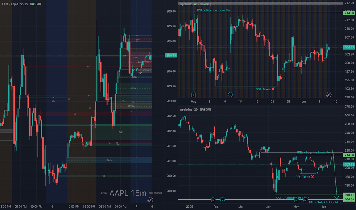This screenshot has height=210, width=356.
Task: Select the 204.53 current price label on the 15m chart
Action: coord(171,55)
